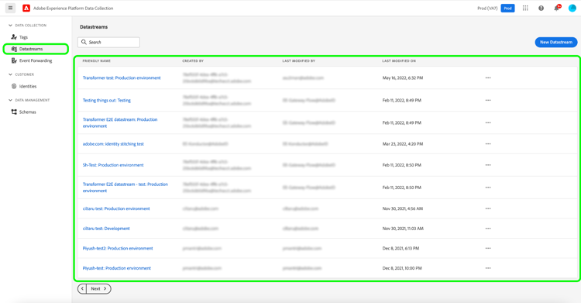Open Piyush-test2: Production environment datastream
This screenshot has height=303, width=581.
[118, 249]
